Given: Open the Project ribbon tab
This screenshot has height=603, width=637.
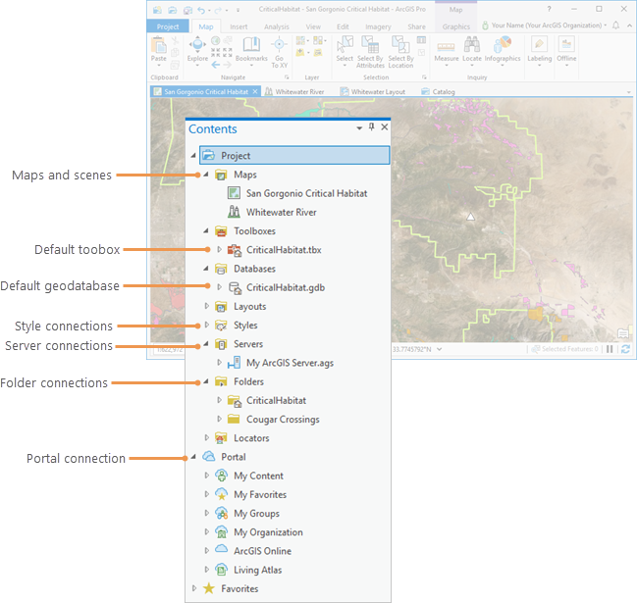Looking at the screenshot, I should (x=168, y=26).
